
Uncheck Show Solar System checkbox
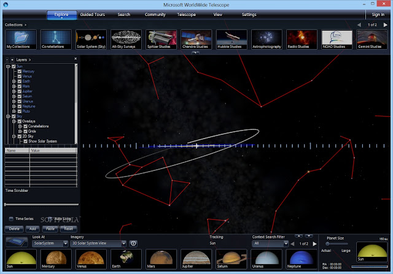click(25, 142)
